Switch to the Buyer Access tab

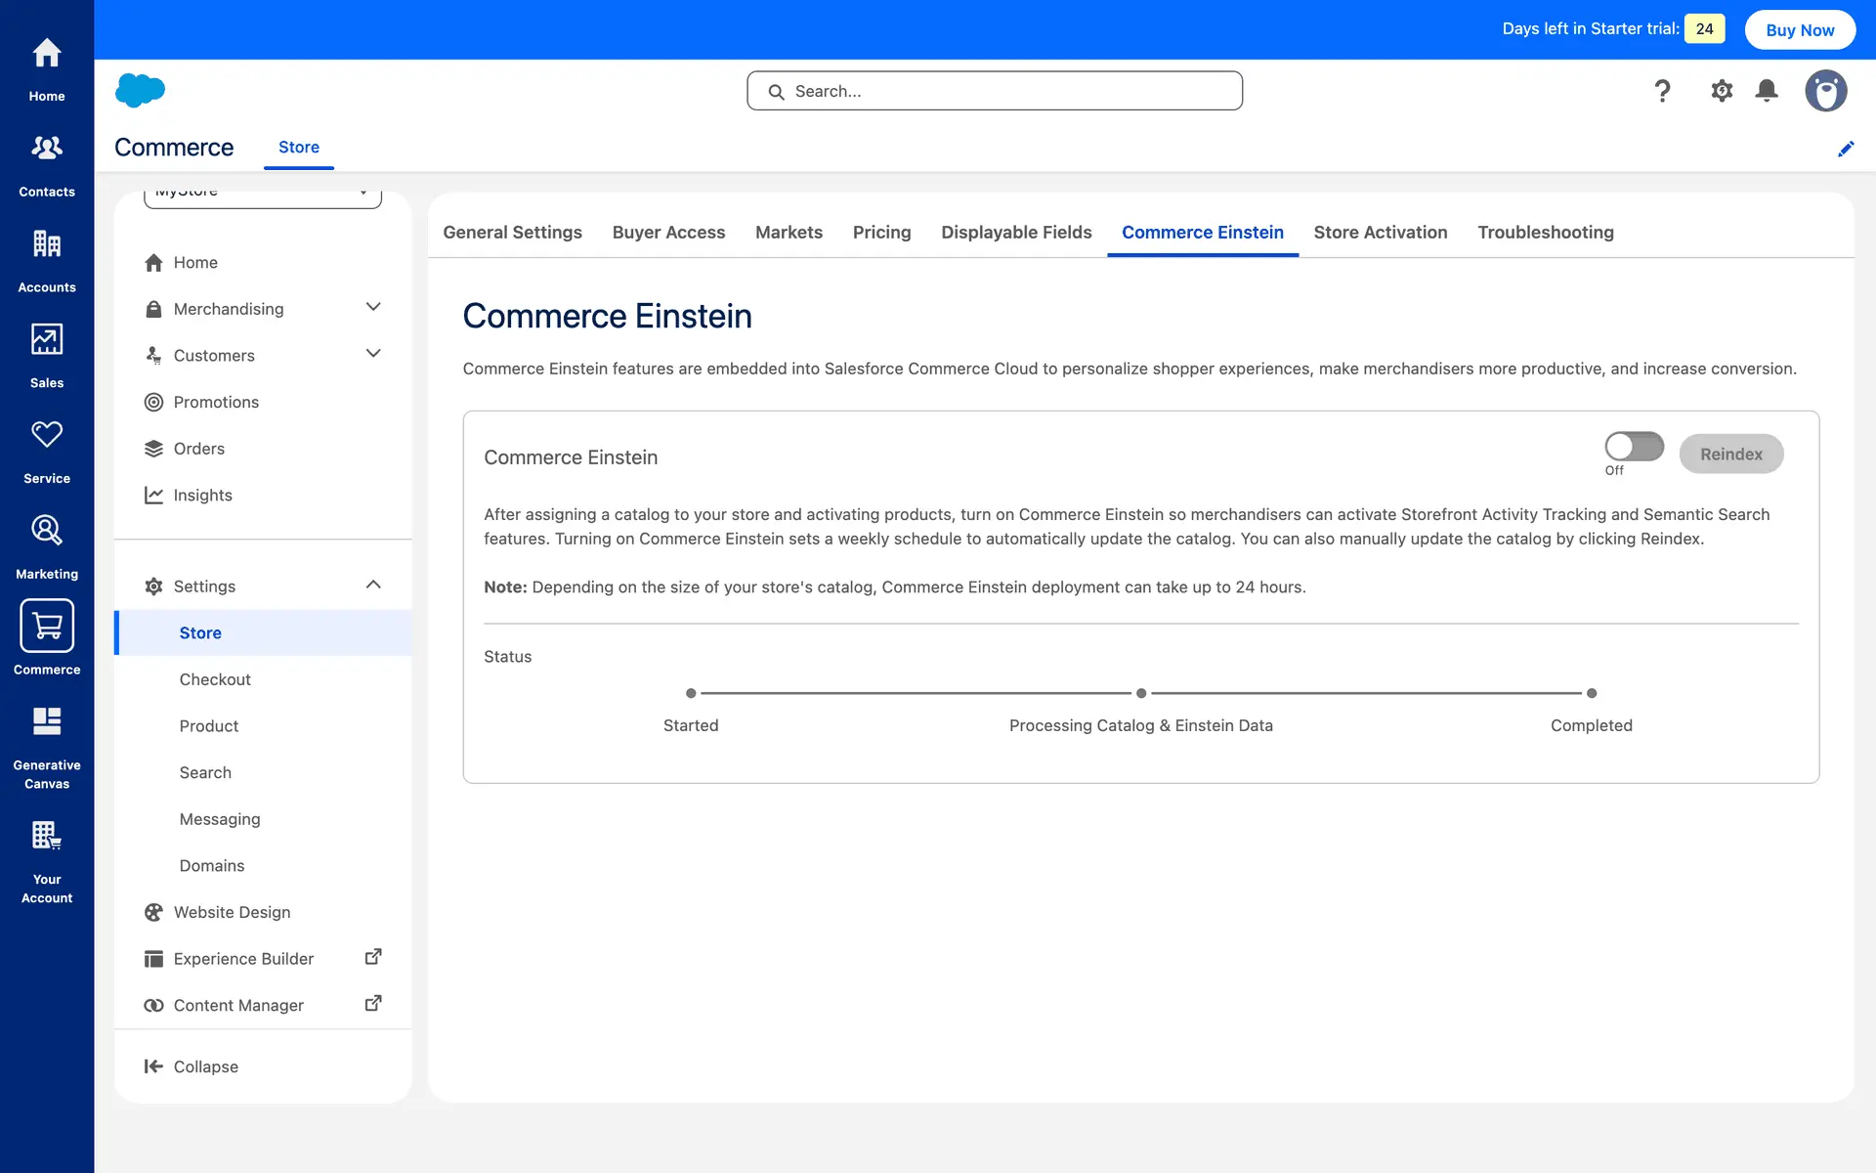pyautogui.click(x=668, y=233)
